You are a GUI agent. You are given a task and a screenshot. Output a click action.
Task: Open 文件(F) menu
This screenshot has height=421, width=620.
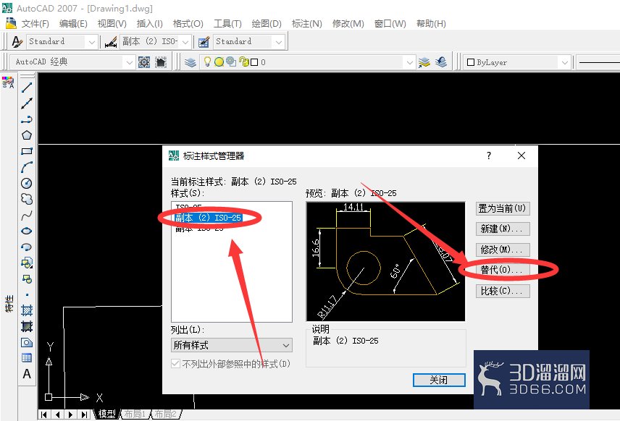(35, 24)
